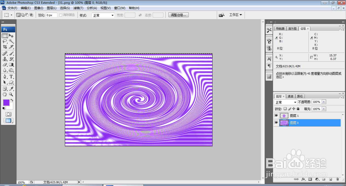Open the 样式 style dropdown
346x186 pixels.
[x=103, y=15]
